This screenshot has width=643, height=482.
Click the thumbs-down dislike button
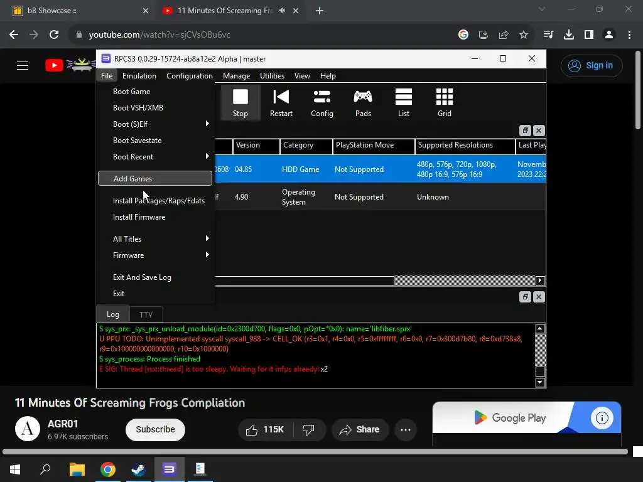308,429
